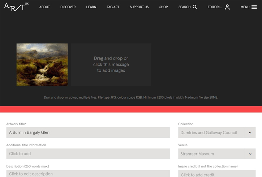Select the uploaded landscape painting thumbnail
262x177 pixels.
pos(42,65)
